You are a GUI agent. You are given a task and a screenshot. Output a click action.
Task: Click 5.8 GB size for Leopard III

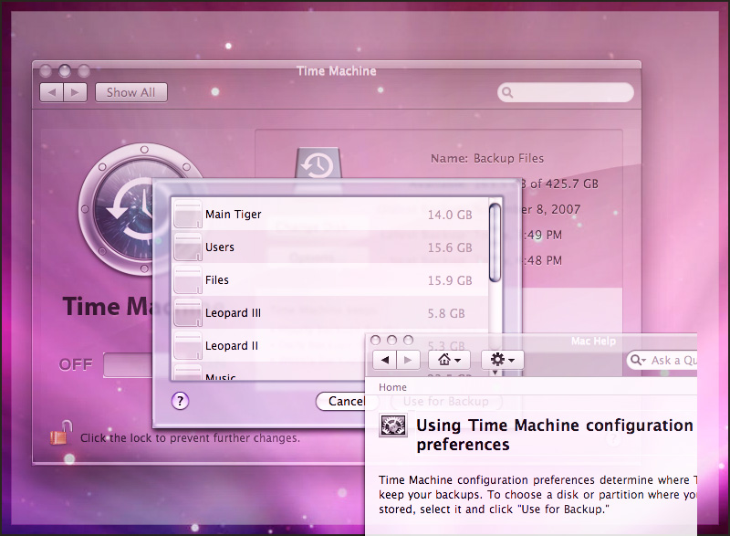click(x=446, y=313)
